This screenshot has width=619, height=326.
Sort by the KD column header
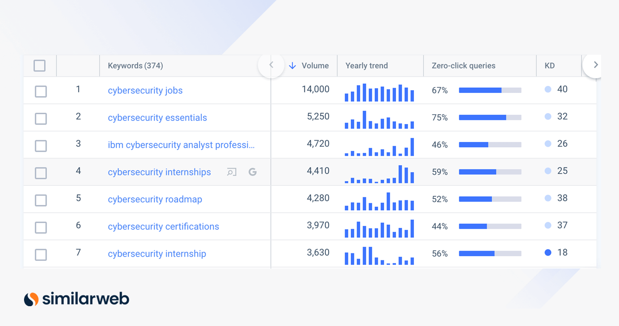click(x=550, y=66)
